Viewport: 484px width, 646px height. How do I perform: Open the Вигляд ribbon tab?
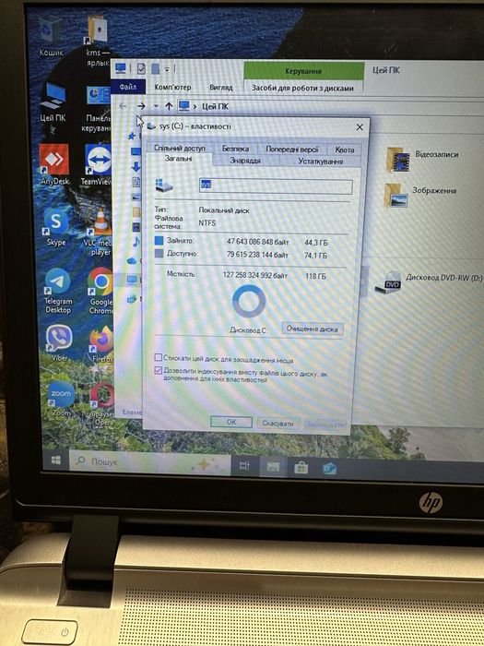coord(221,88)
